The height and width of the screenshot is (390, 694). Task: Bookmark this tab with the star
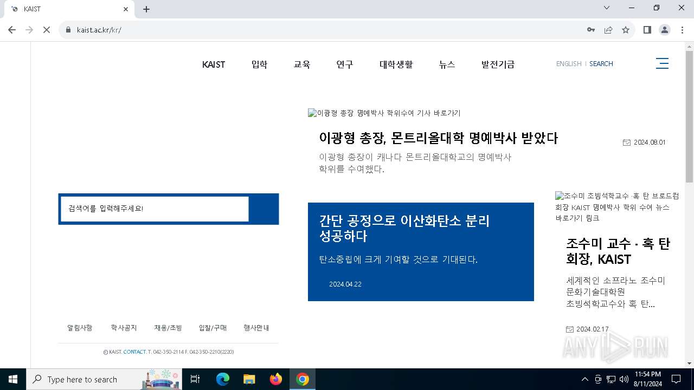pos(626,30)
